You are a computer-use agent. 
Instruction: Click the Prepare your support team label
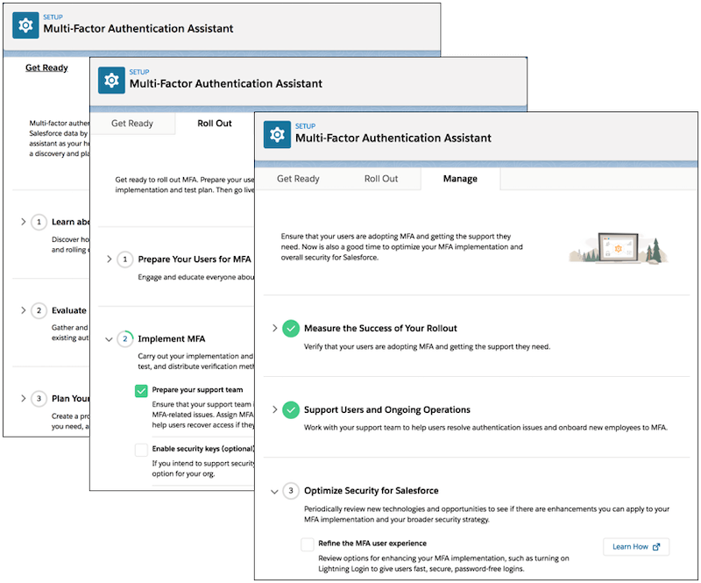click(x=198, y=390)
